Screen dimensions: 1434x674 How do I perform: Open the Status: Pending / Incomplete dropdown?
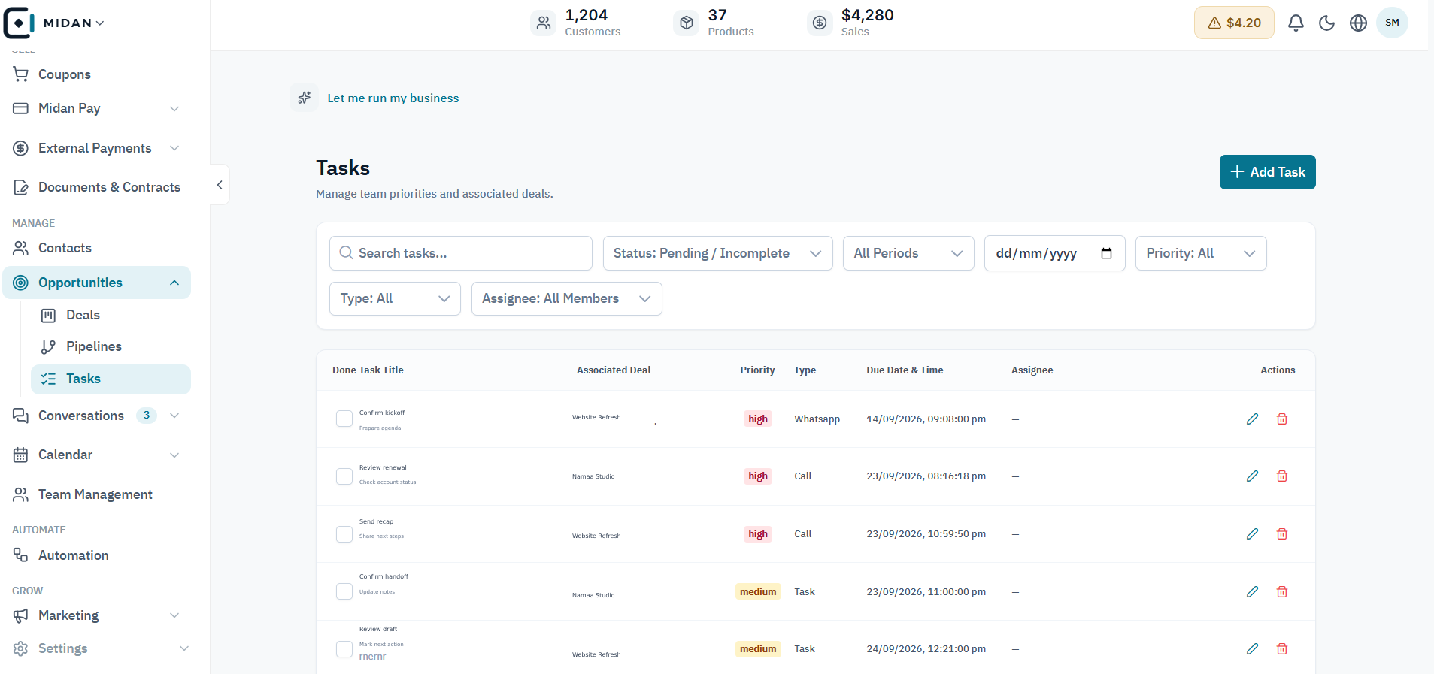click(x=717, y=253)
